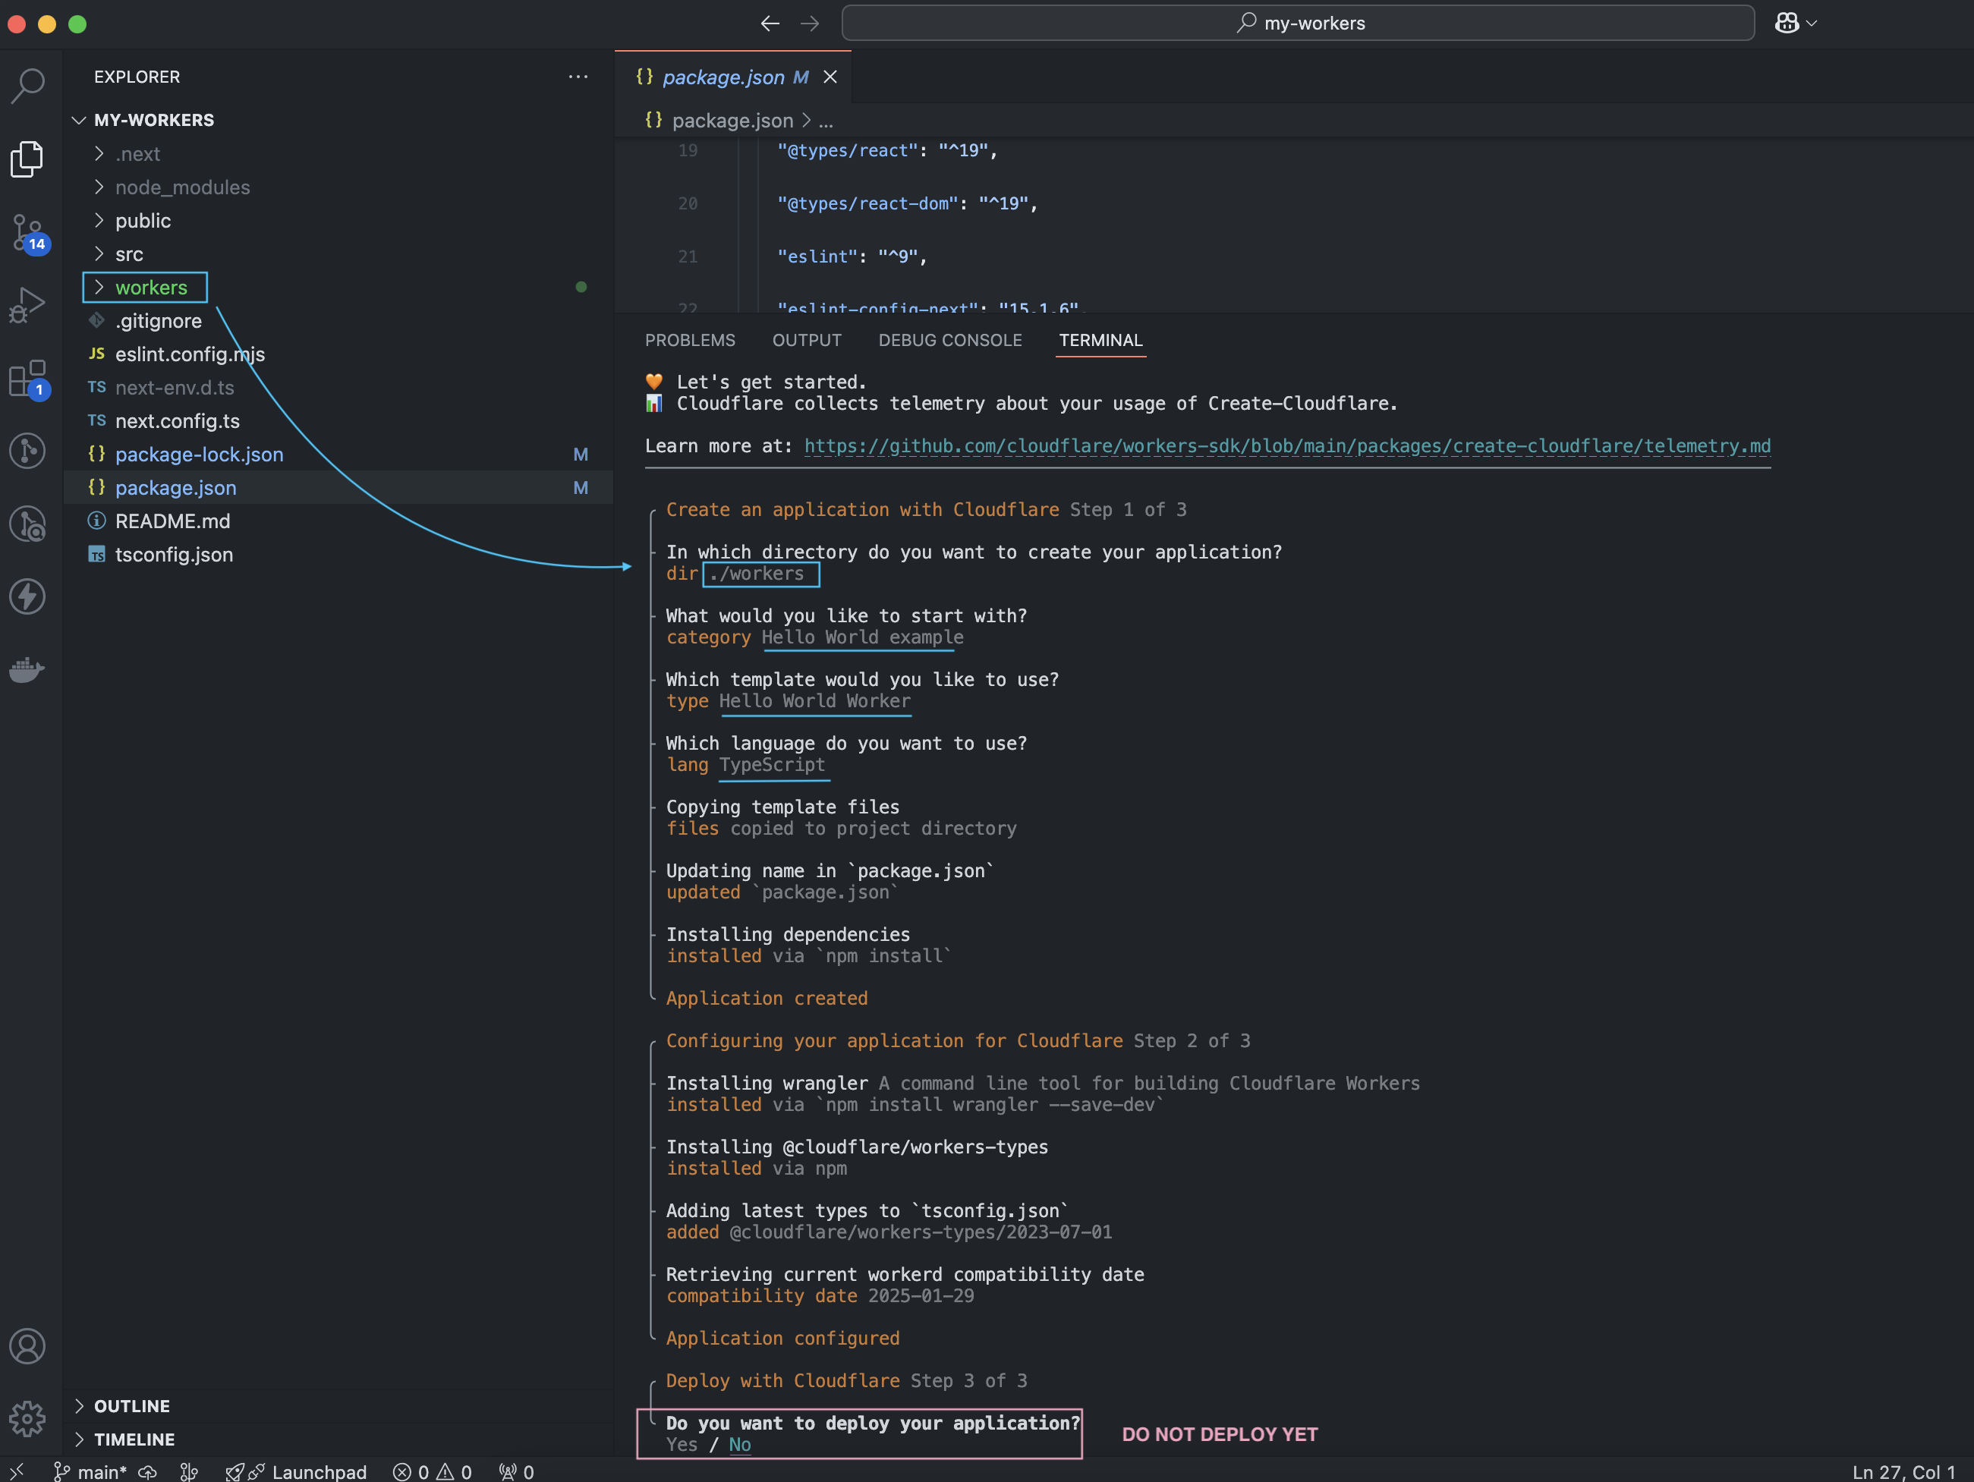The height and width of the screenshot is (1482, 1974).
Task: Open the Docker whale icon
Action: click(27, 669)
